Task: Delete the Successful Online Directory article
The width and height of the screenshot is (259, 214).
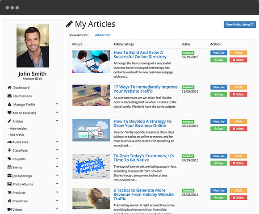Action: pos(238,60)
